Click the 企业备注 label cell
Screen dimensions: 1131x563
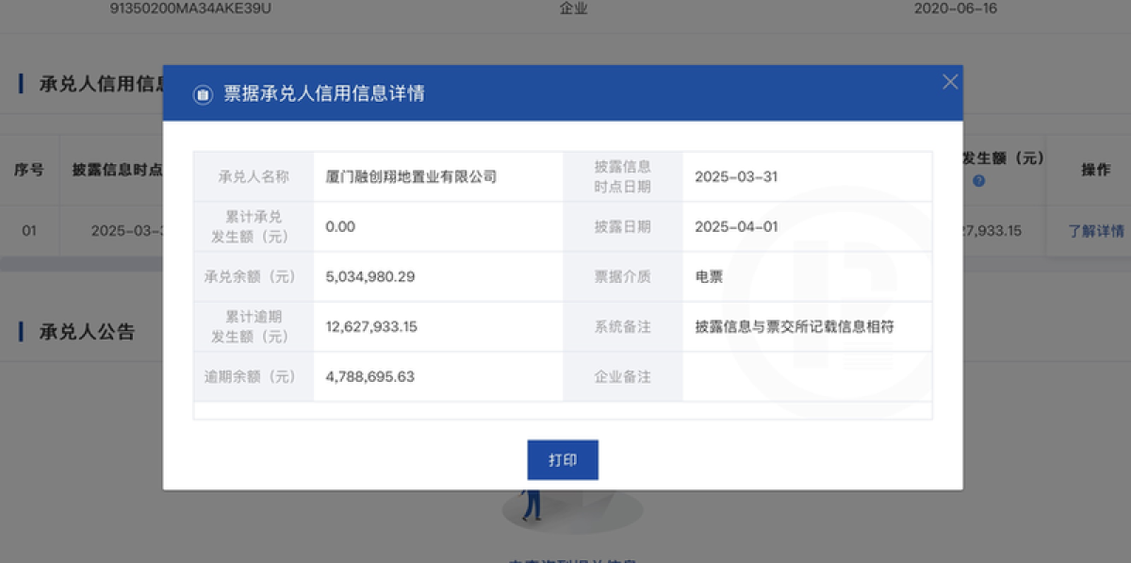[623, 376]
